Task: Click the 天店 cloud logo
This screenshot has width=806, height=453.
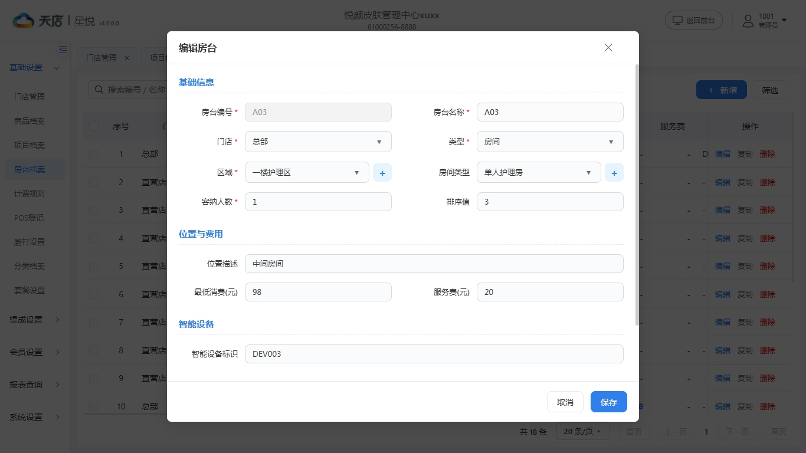Action: tap(24, 21)
